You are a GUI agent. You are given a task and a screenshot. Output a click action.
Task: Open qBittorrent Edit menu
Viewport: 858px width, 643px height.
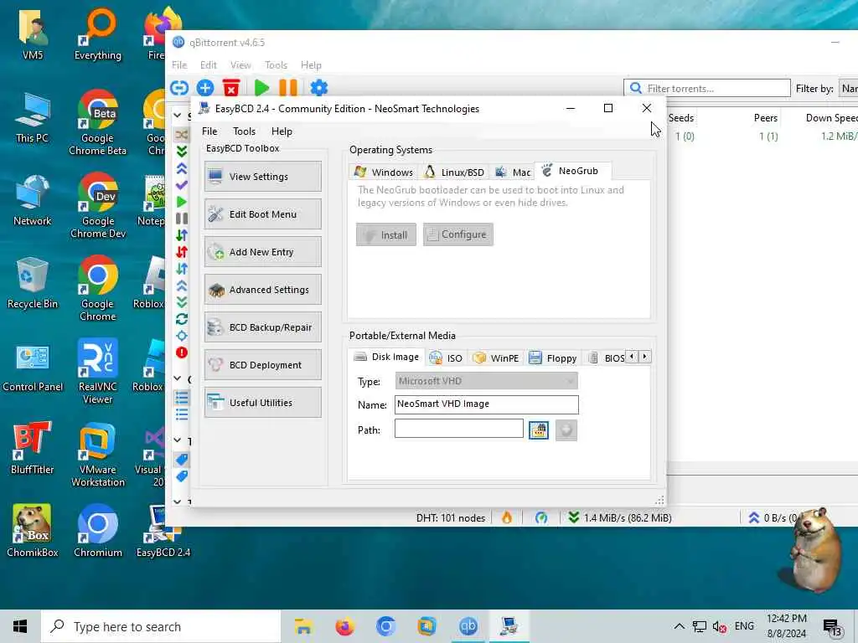click(208, 65)
